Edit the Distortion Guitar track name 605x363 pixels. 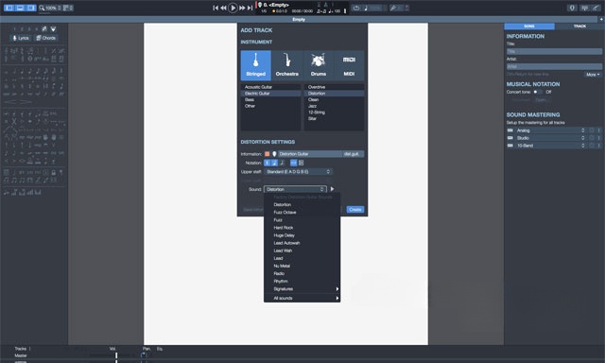pos(310,154)
